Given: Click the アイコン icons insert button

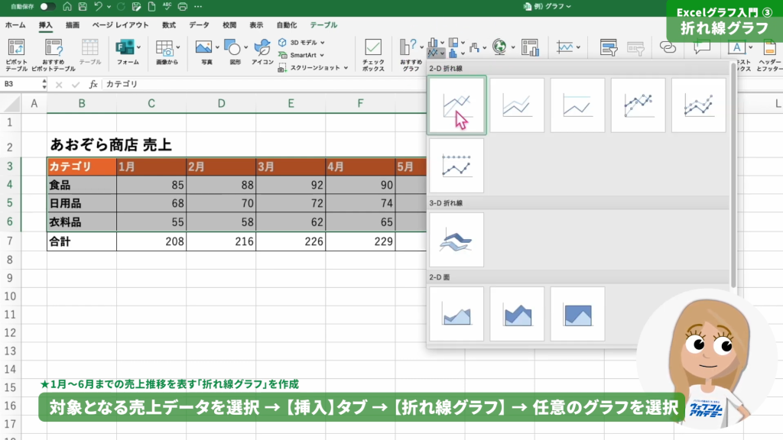Looking at the screenshot, I should click(x=262, y=52).
